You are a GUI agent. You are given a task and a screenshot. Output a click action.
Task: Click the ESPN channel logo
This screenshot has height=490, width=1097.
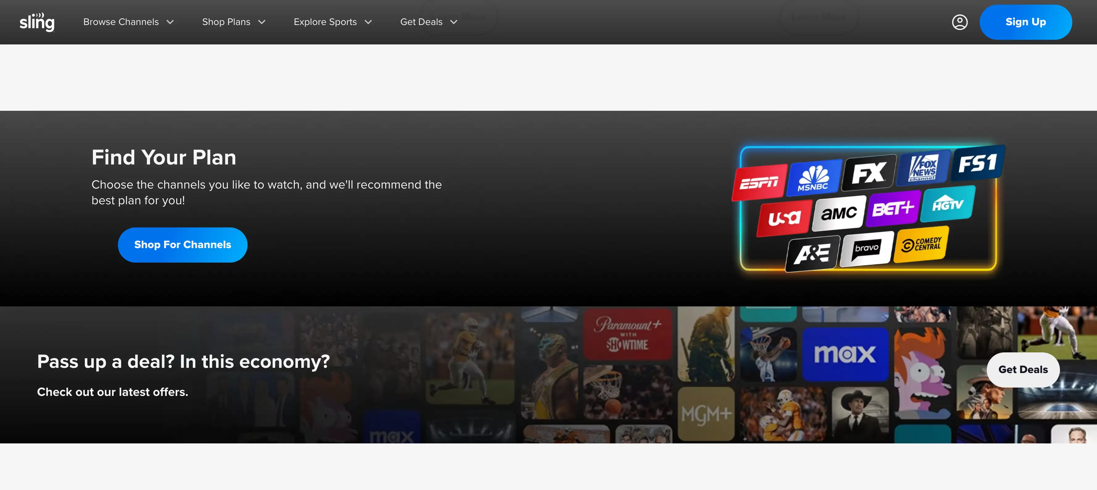pyautogui.click(x=759, y=182)
